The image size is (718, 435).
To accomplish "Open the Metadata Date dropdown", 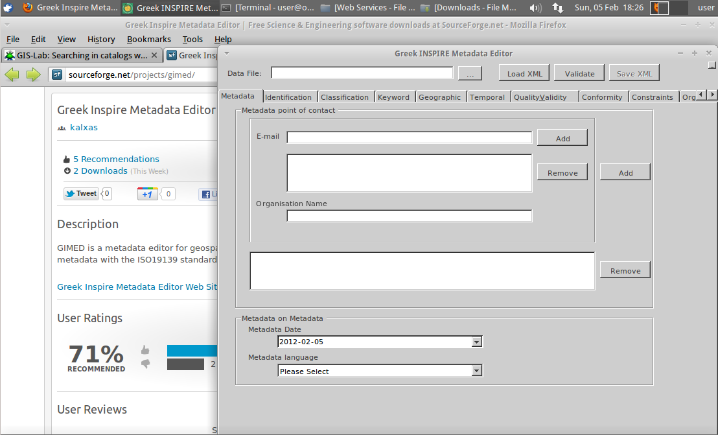I will tap(477, 342).
